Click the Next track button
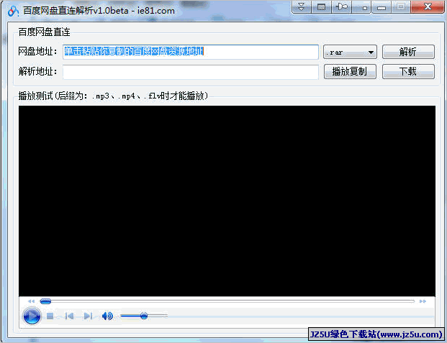 pos(88,316)
